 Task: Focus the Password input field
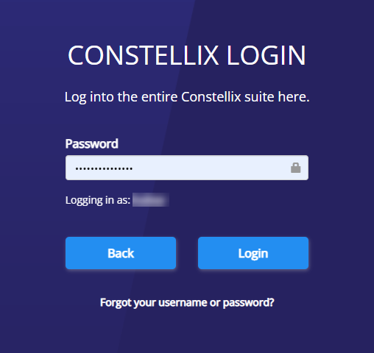coord(187,168)
